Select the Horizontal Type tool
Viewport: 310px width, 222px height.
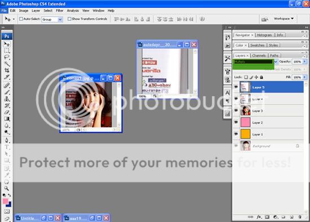(7, 147)
